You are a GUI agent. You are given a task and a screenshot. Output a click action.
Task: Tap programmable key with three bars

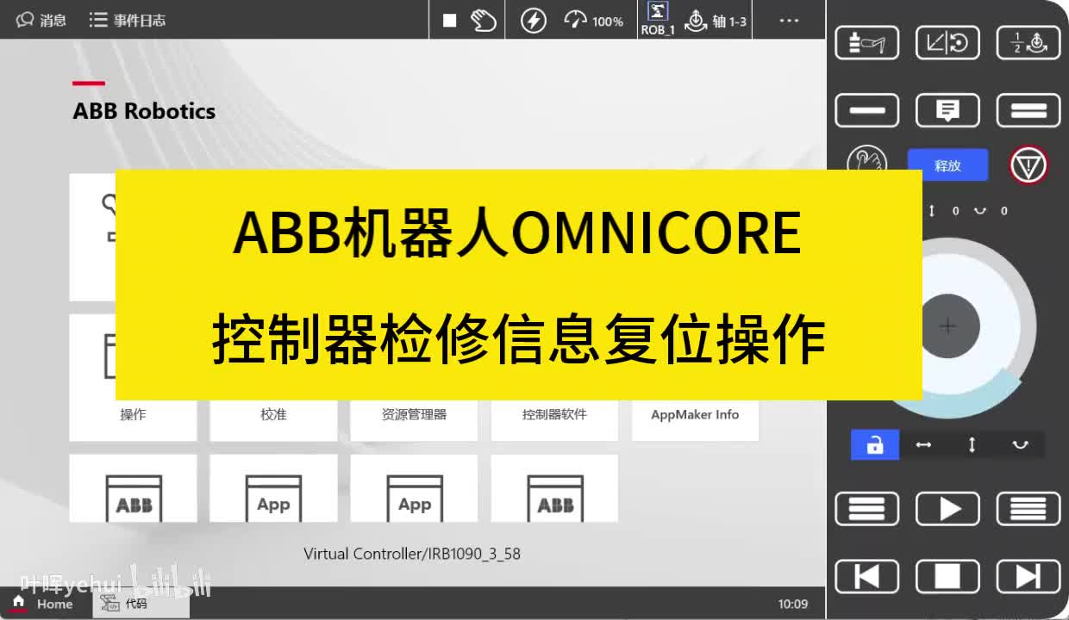click(x=866, y=509)
